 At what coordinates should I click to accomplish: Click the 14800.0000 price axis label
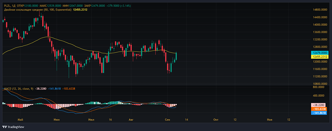[320, 10]
